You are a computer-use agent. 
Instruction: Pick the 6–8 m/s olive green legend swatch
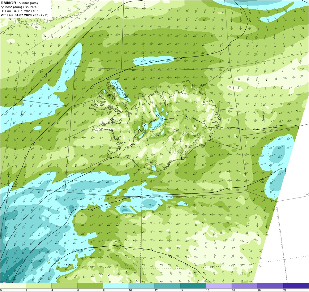[90, 286]
